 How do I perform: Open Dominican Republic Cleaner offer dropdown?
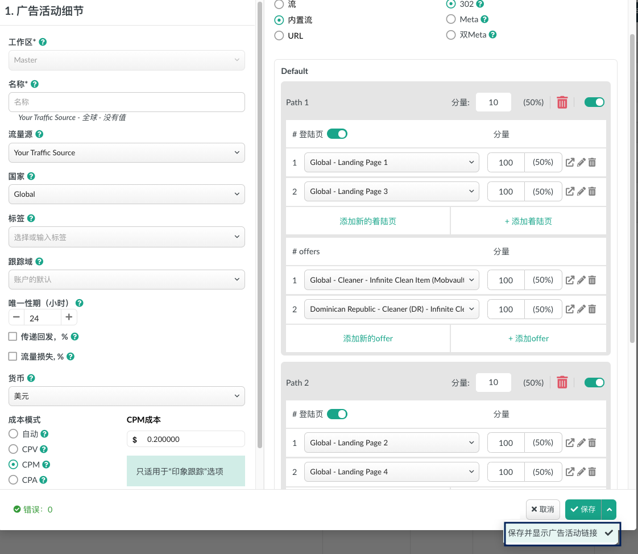click(391, 309)
